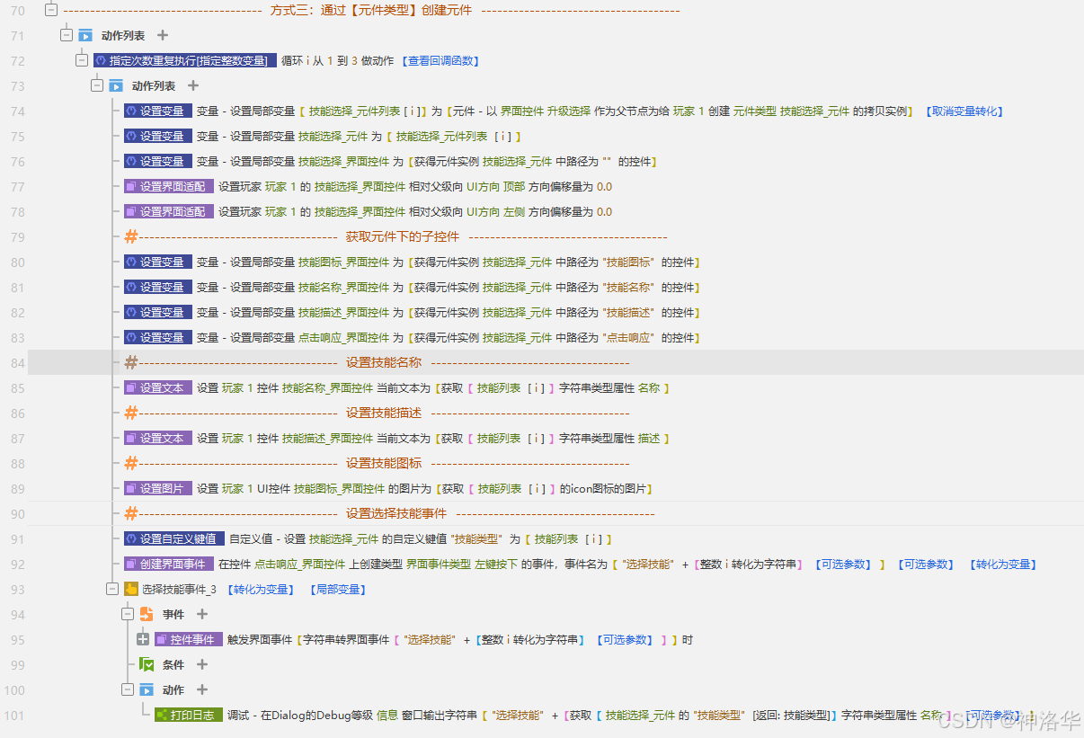Click the orange 事件 icon on line 94
The width and height of the screenshot is (1084, 738).
click(x=147, y=614)
